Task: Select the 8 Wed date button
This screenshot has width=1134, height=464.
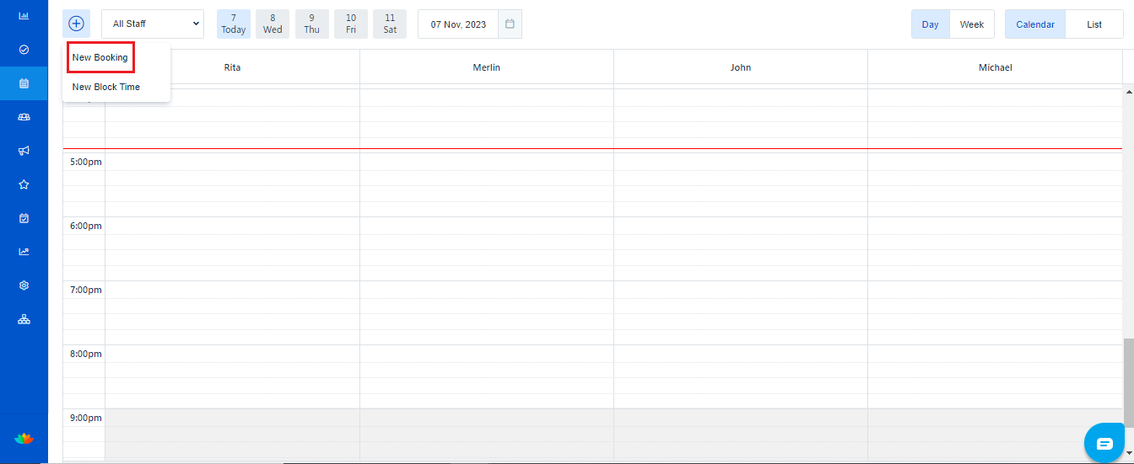Action: point(273,24)
